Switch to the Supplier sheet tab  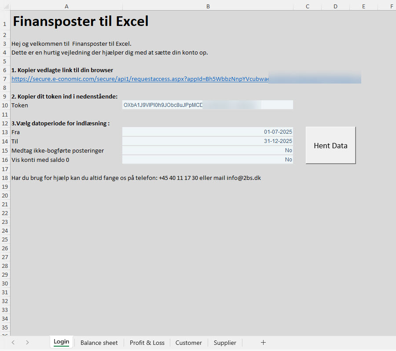click(225, 343)
